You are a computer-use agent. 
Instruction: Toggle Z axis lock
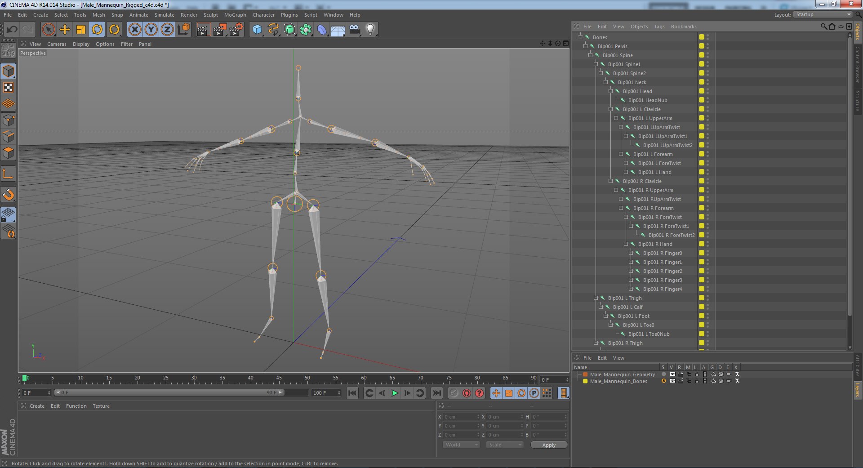tap(167, 30)
